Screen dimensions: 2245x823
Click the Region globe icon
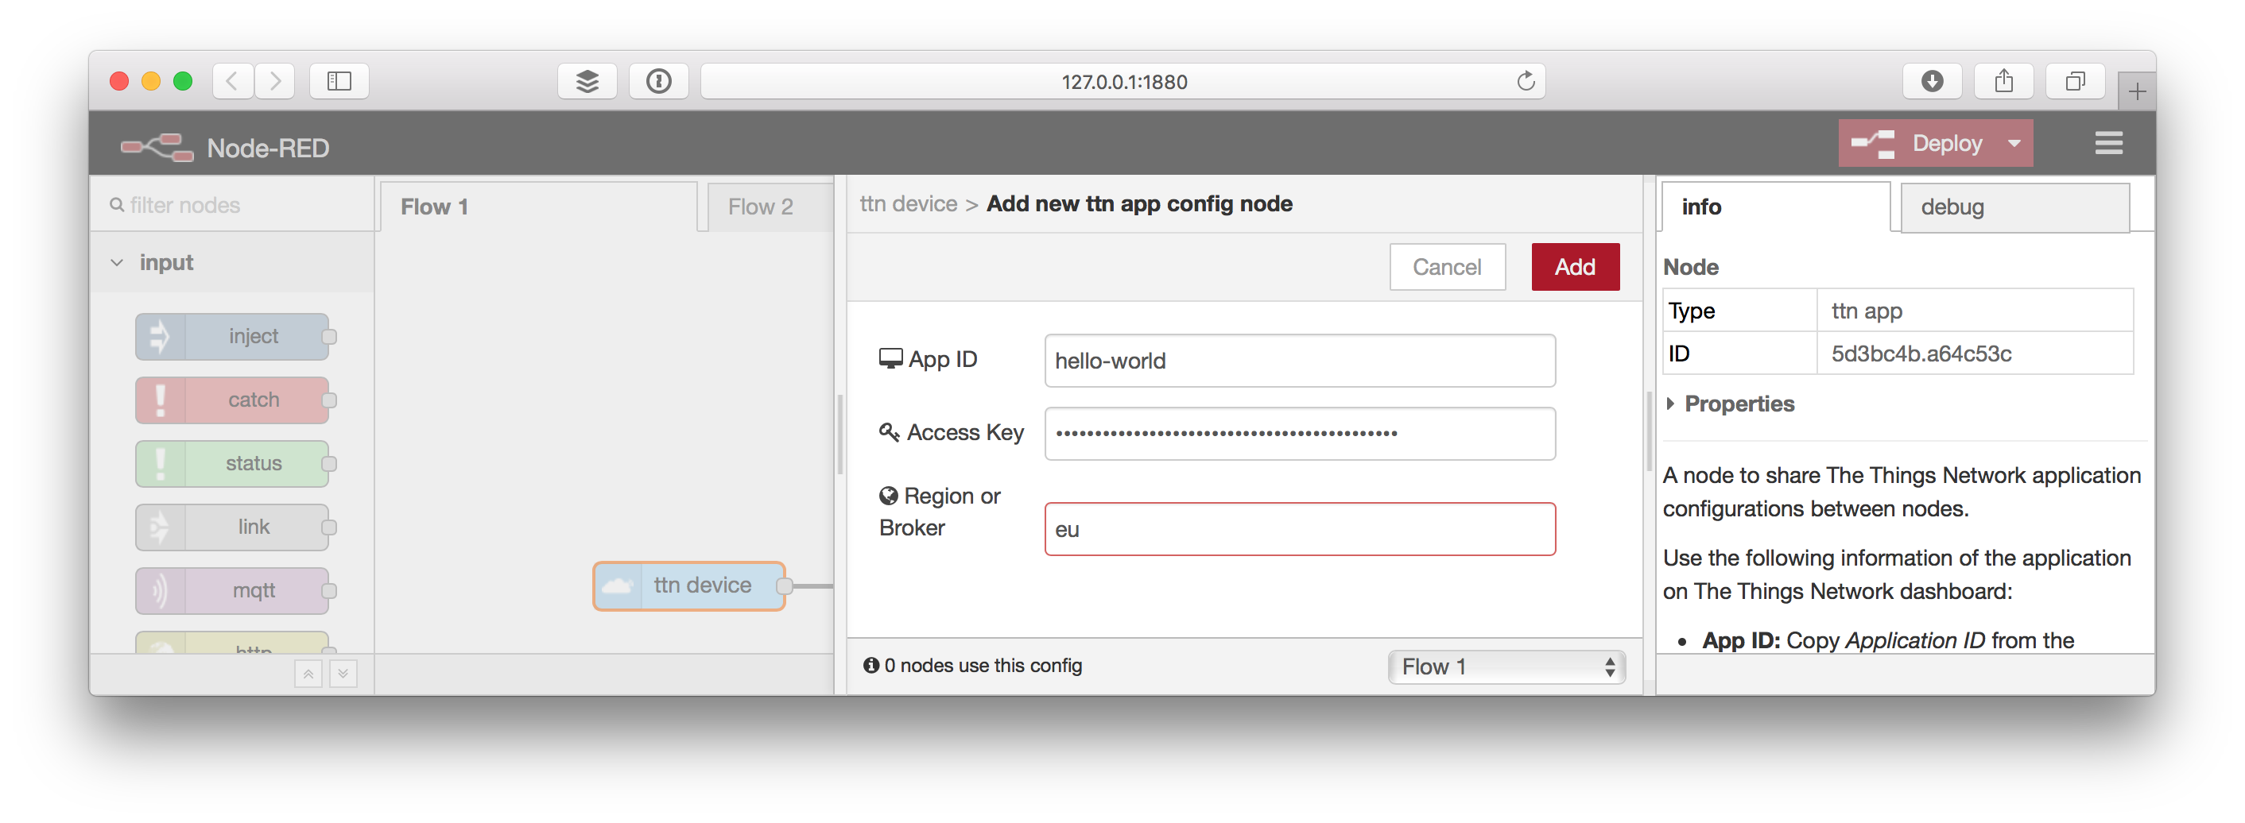click(888, 496)
